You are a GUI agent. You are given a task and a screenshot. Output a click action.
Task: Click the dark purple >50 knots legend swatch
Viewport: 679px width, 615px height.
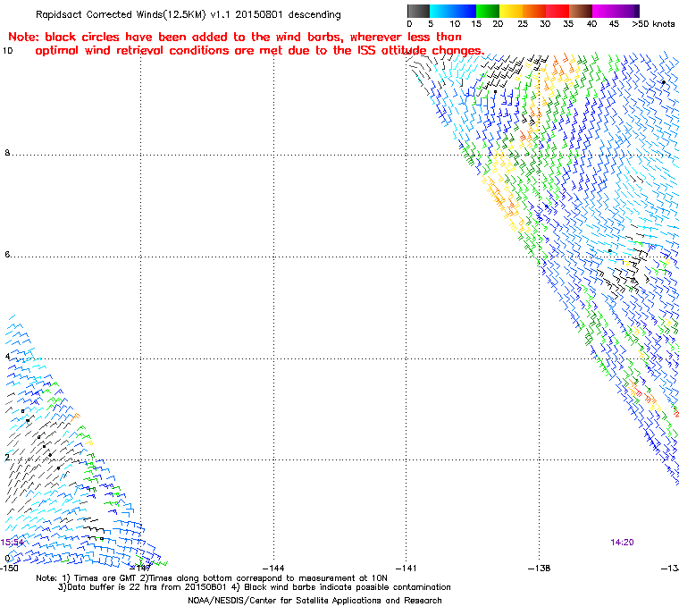(637, 11)
